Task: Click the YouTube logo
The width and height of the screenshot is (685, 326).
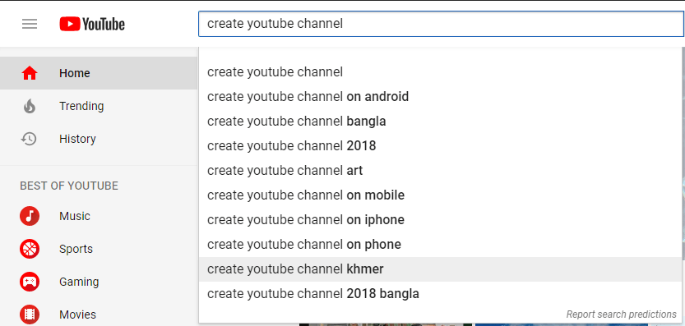Action: point(92,24)
